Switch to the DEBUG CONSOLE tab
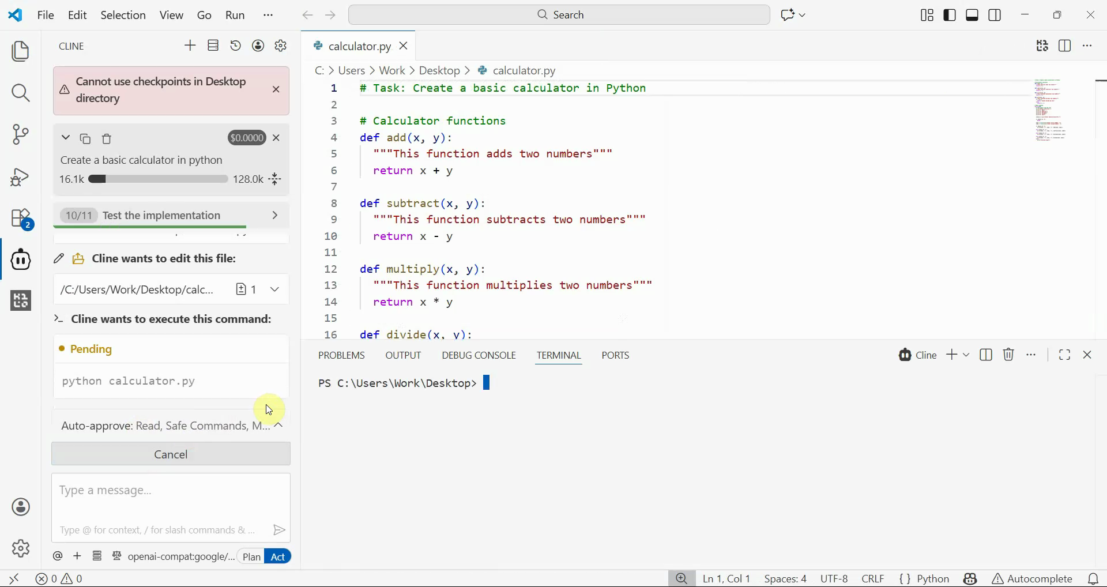Screen dimensions: 1107x587 click(x=479, y=355)
